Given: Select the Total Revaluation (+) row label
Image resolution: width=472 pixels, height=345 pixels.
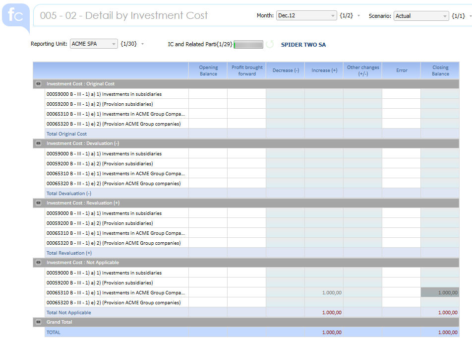Looking at the screenshot, I should 69,253.
